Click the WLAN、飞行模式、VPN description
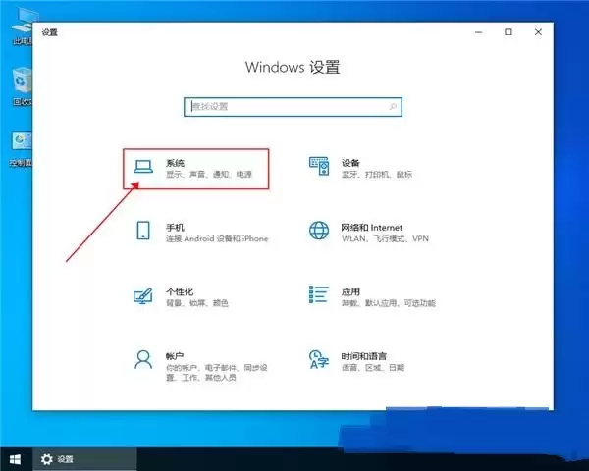This screenshot has height=471, width=589. pyautogui.click(x=385, y=238)
